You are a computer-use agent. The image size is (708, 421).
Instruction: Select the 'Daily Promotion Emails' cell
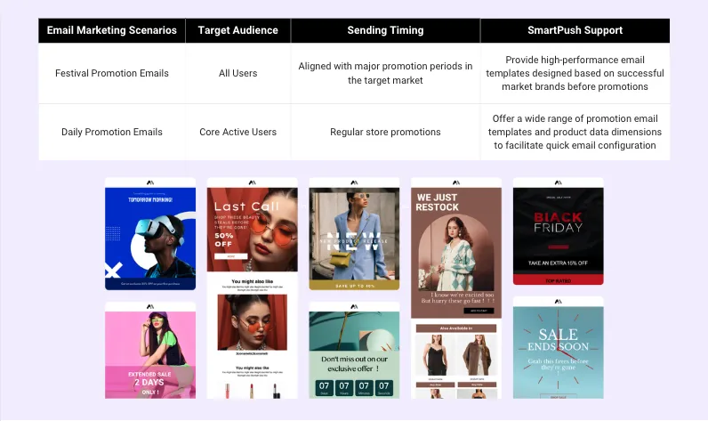click(111, 132)
